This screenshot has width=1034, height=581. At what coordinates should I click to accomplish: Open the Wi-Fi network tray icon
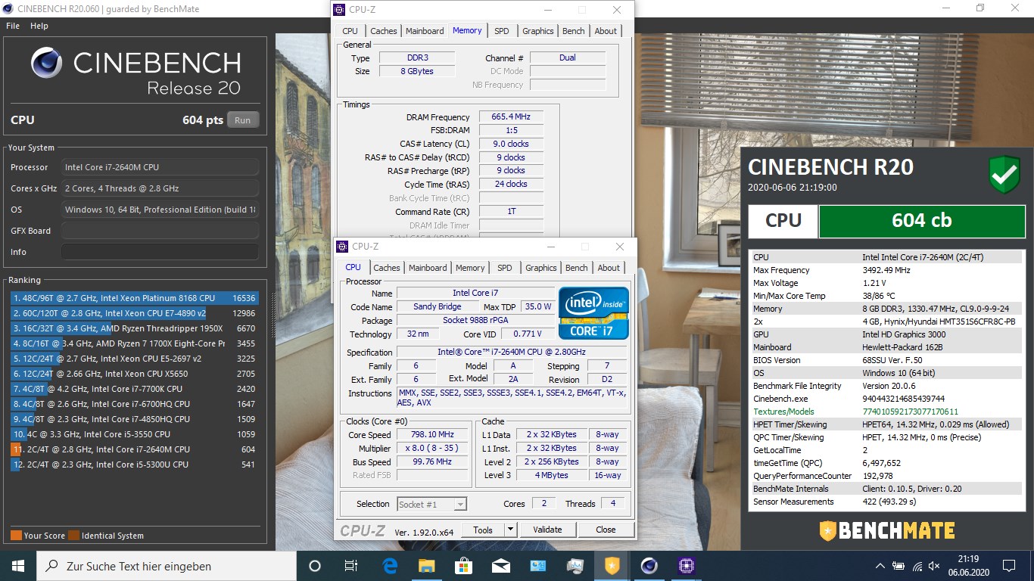tap(917, 566)
